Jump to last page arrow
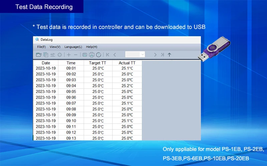Viewport: 267px width, 166px height. pyautogui.click(x=162, y=55)
